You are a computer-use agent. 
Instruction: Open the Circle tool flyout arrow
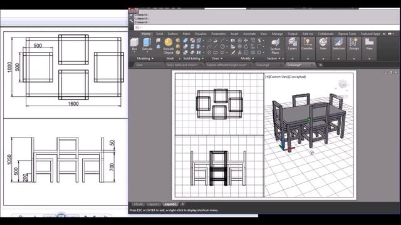(x=227, y=47)
